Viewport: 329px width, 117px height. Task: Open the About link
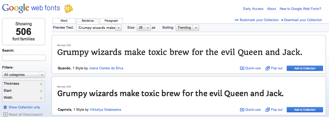point(272,9)
